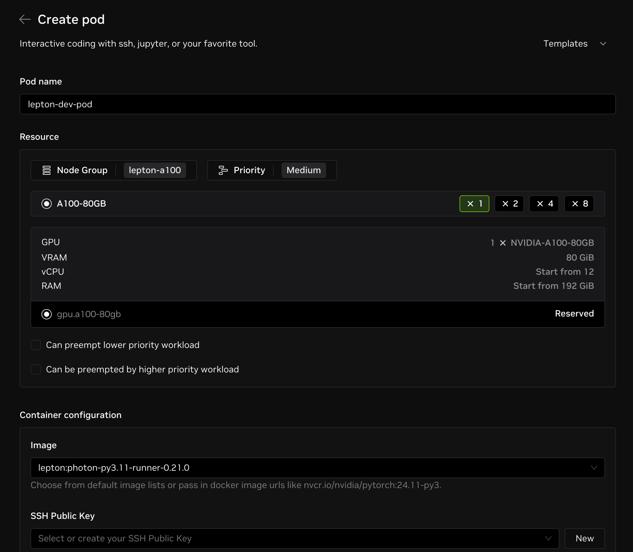The width and height of the screenshot is (633, 552).
Task: Choose × 1 GPU count
Action: point(474,204)
